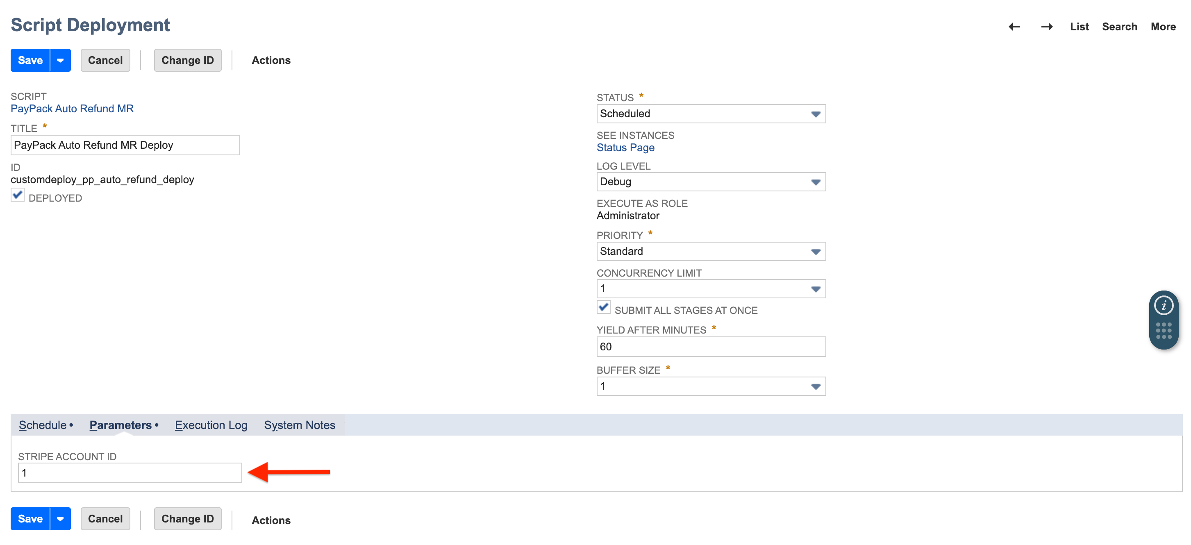1191x545 pixels.
Task: Open the STATUS dropdown showing Scheduled
Action: pyautogui.click(x=815, y=114)
